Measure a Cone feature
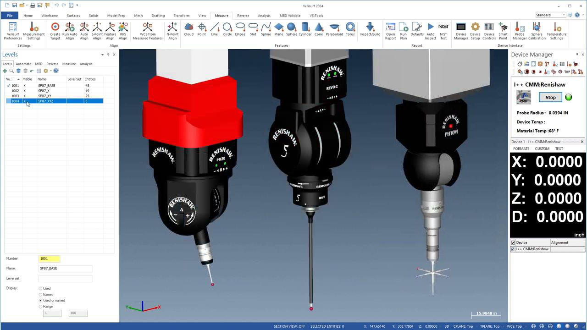This screenshot has width=587, height=330. pyautogui.click(x=319, y=29)
